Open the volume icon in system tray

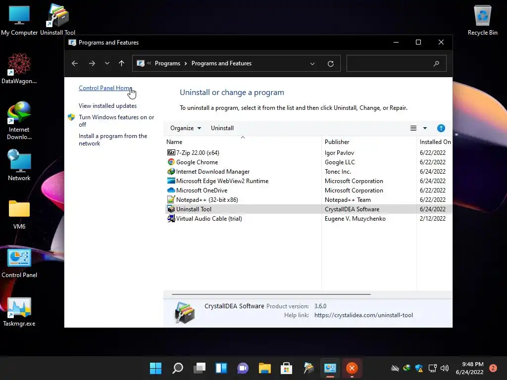point(445,368)
